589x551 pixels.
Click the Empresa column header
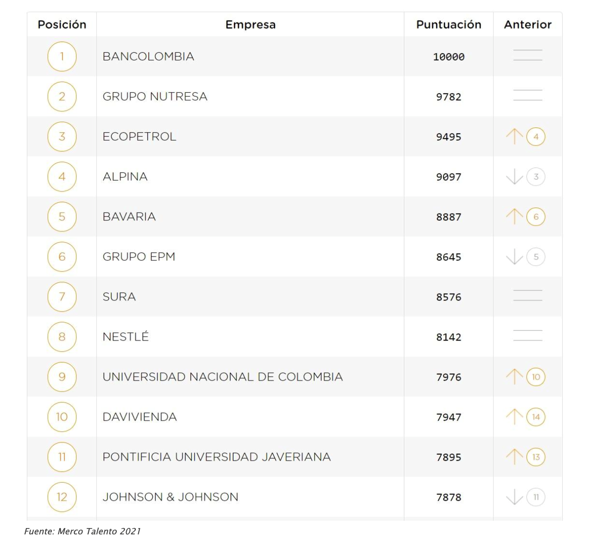(251, 24)
